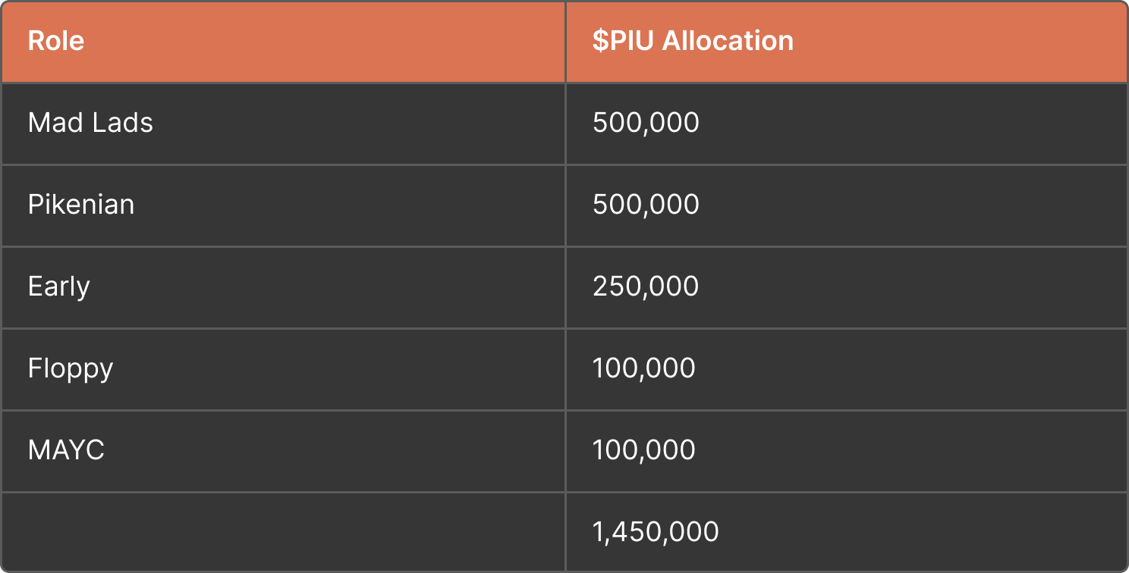Click MAYC allocation value 100,000
The height and width of the screenshot is (573, 1129).
point(644,450)
